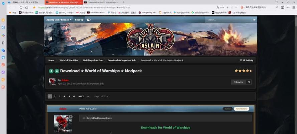297x134 pixels.
Task: Click the NEXT pagination button
Action: [81, 96]
